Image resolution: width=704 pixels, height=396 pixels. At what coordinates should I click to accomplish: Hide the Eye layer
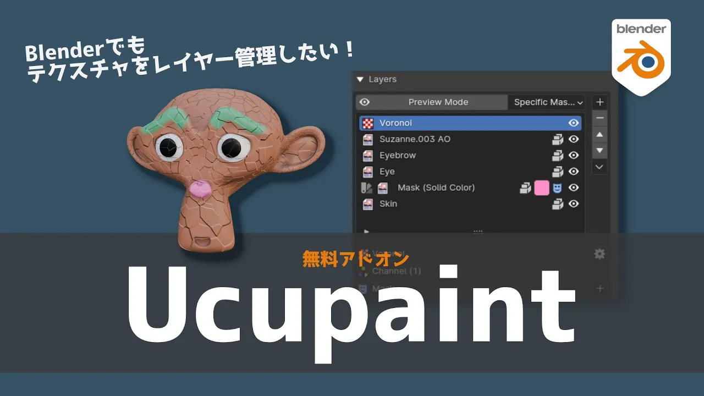574,172
